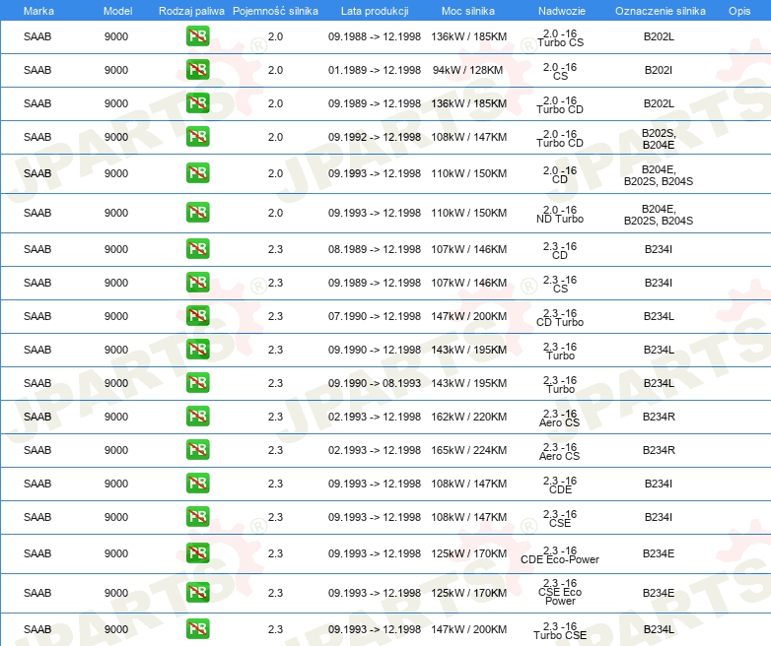Select the 07.1990 -> 12.1998 date cell
Viewport: 771px width, 646px height.
pos(375,316)
